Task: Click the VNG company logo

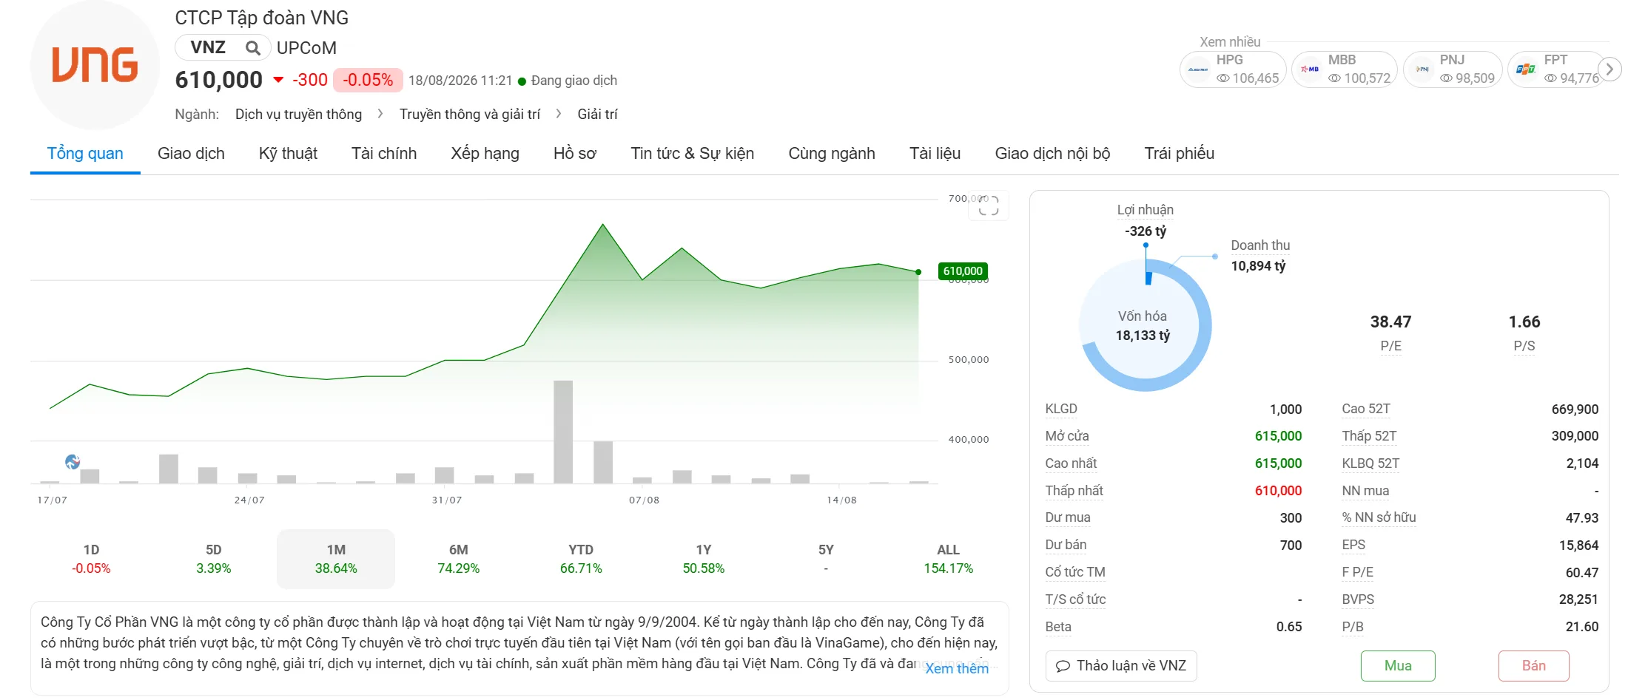Action: click(x=95, y=65)
